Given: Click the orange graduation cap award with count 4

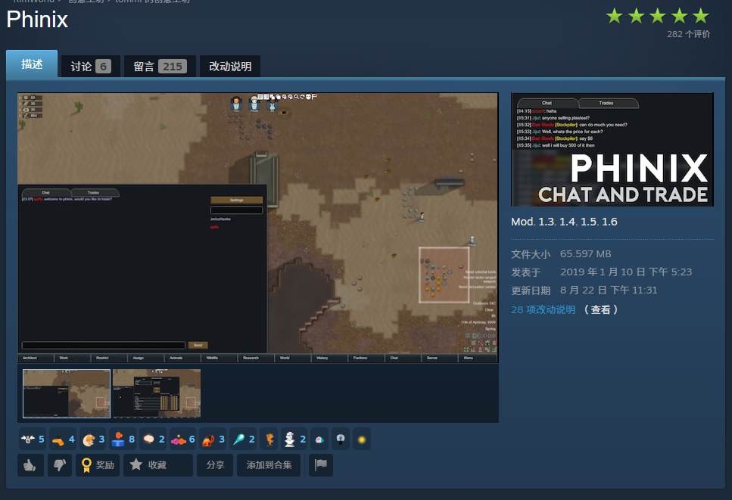Looking at the screenshot, I should click(63, 439).
